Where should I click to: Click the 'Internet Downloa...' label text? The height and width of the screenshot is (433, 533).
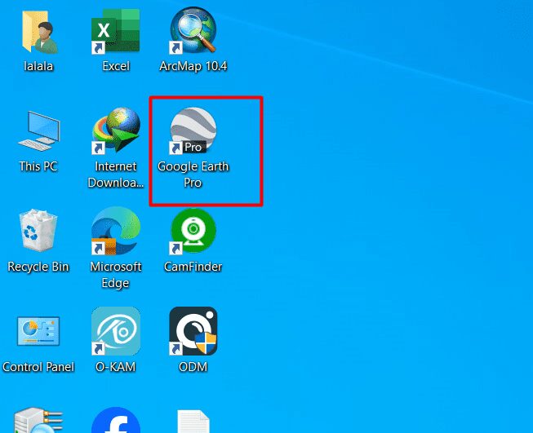pyautogui.click(x=116, y=175)
